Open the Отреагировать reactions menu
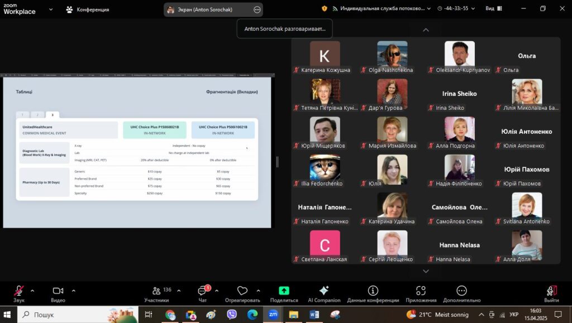572x323 pixels. tap(242, 294)
